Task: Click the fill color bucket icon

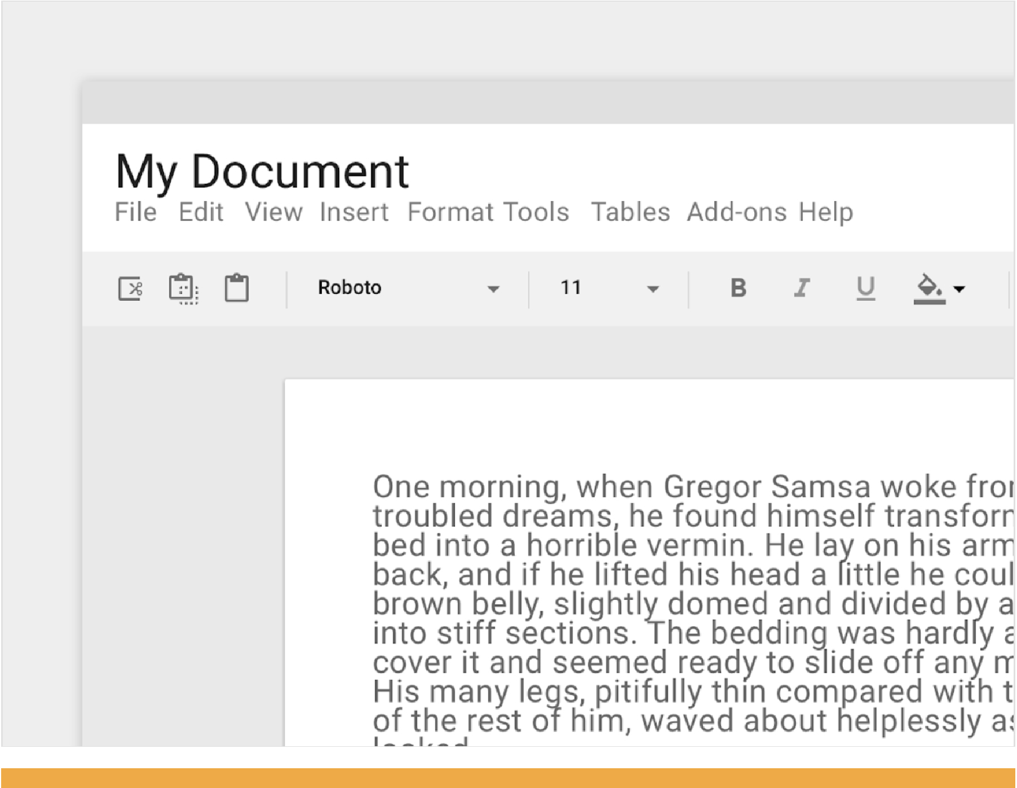Action: click(929, 288)
